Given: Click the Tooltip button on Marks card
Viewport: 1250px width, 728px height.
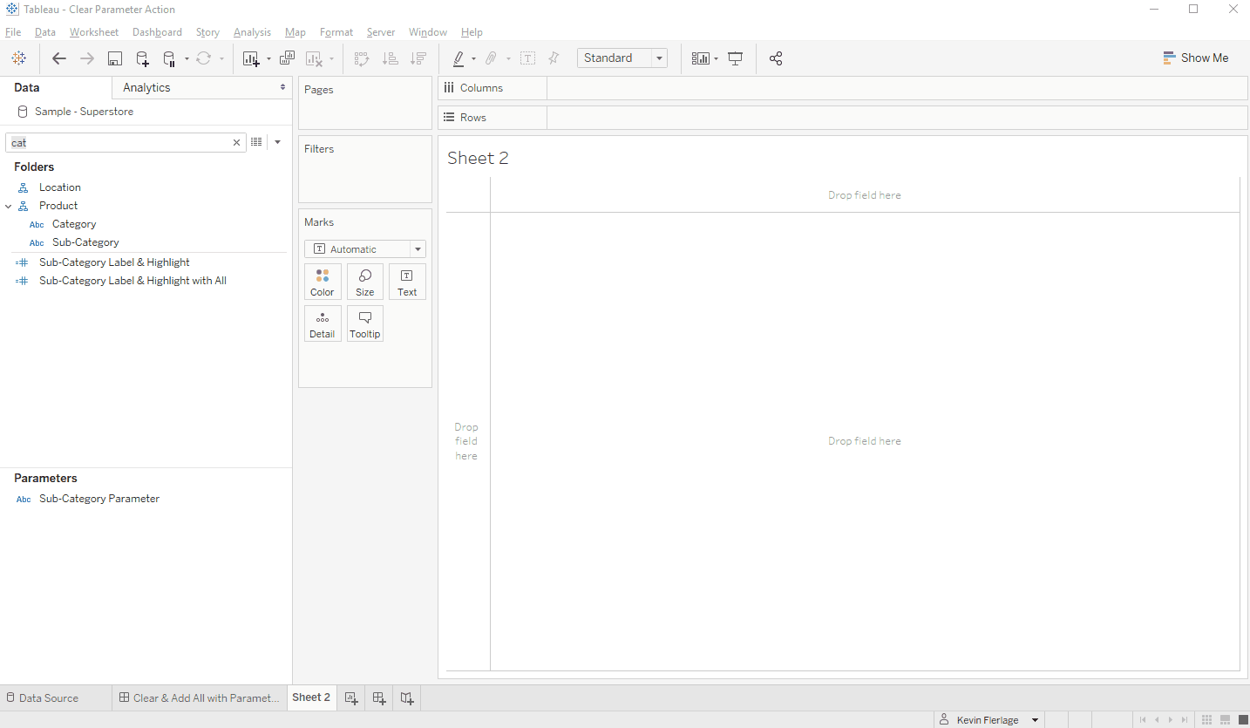Looking at the screenshot, I should 365,323.
